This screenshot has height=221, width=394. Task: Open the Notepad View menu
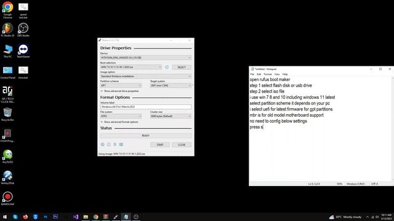[277, 74]
